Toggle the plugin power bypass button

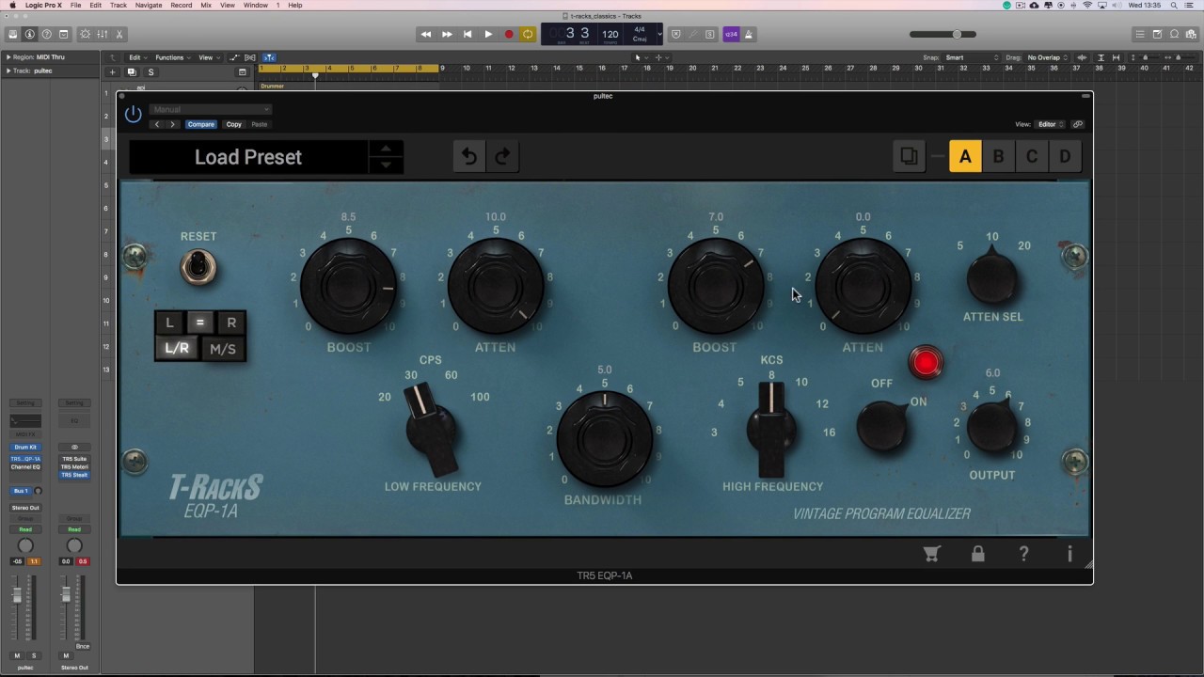pos(133,115)
